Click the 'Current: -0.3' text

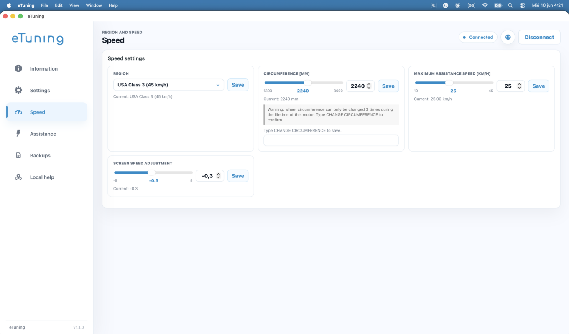point(125,189)
